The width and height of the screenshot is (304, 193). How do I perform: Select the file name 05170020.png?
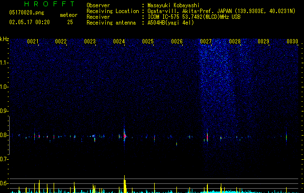27,13
